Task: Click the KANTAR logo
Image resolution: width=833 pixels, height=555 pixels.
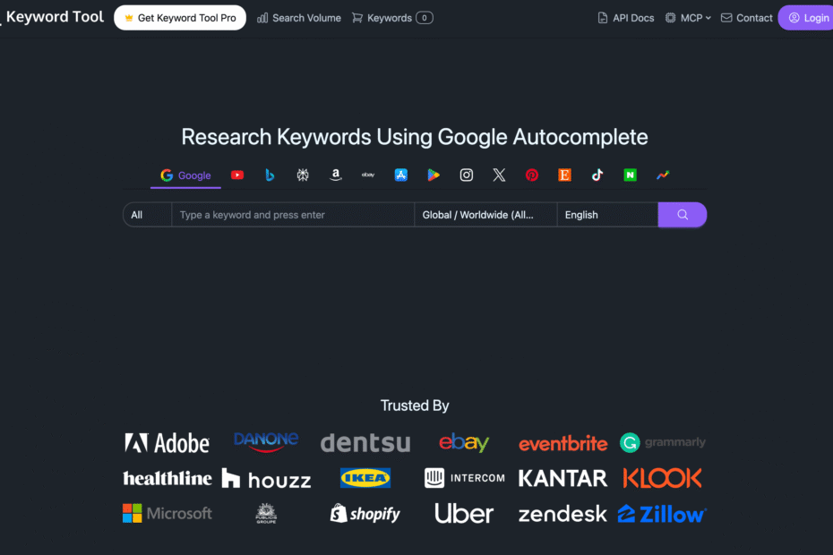Action: [563, 479]
